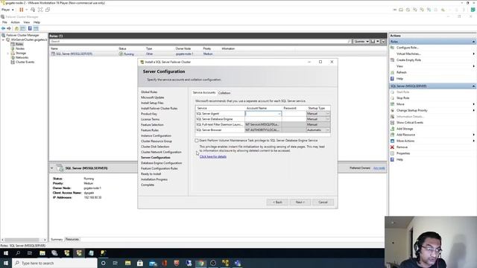
Task: Click Show Critical Events icon
Action: tap(393, 122)
